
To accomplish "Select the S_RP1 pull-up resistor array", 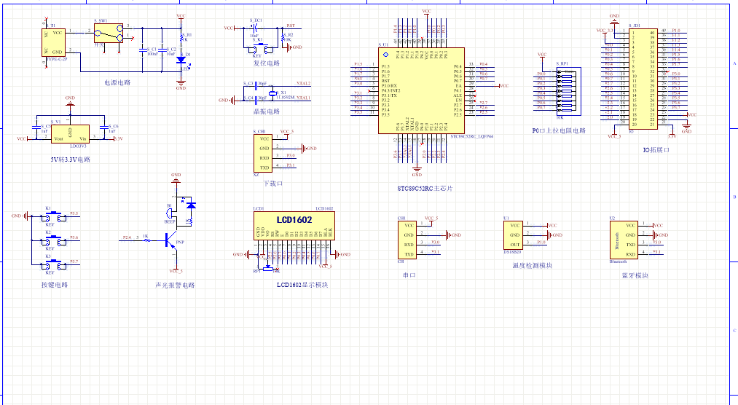I will tap(569, 91).
